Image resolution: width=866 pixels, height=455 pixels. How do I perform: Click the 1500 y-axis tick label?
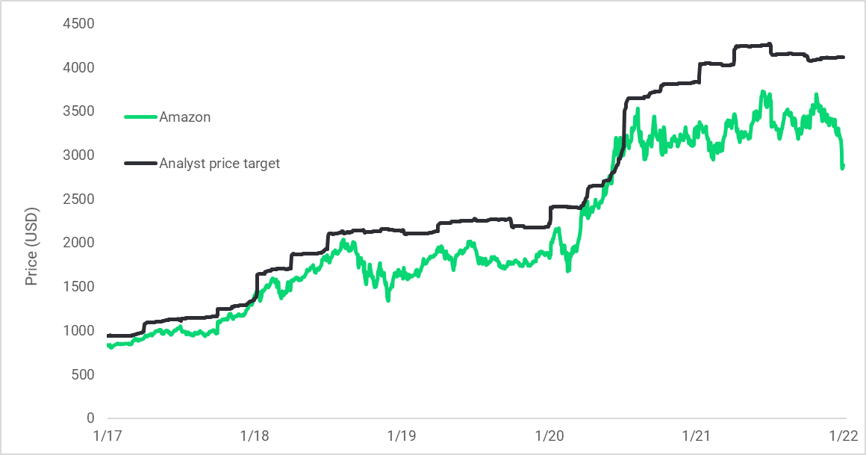[79, 287]
